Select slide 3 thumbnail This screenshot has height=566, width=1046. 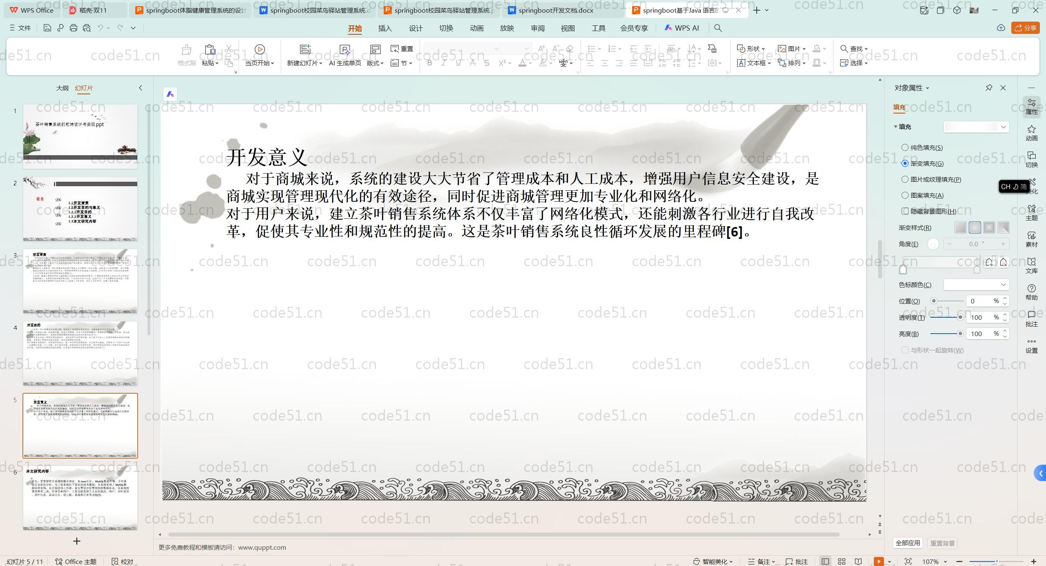tap(80, 281)
